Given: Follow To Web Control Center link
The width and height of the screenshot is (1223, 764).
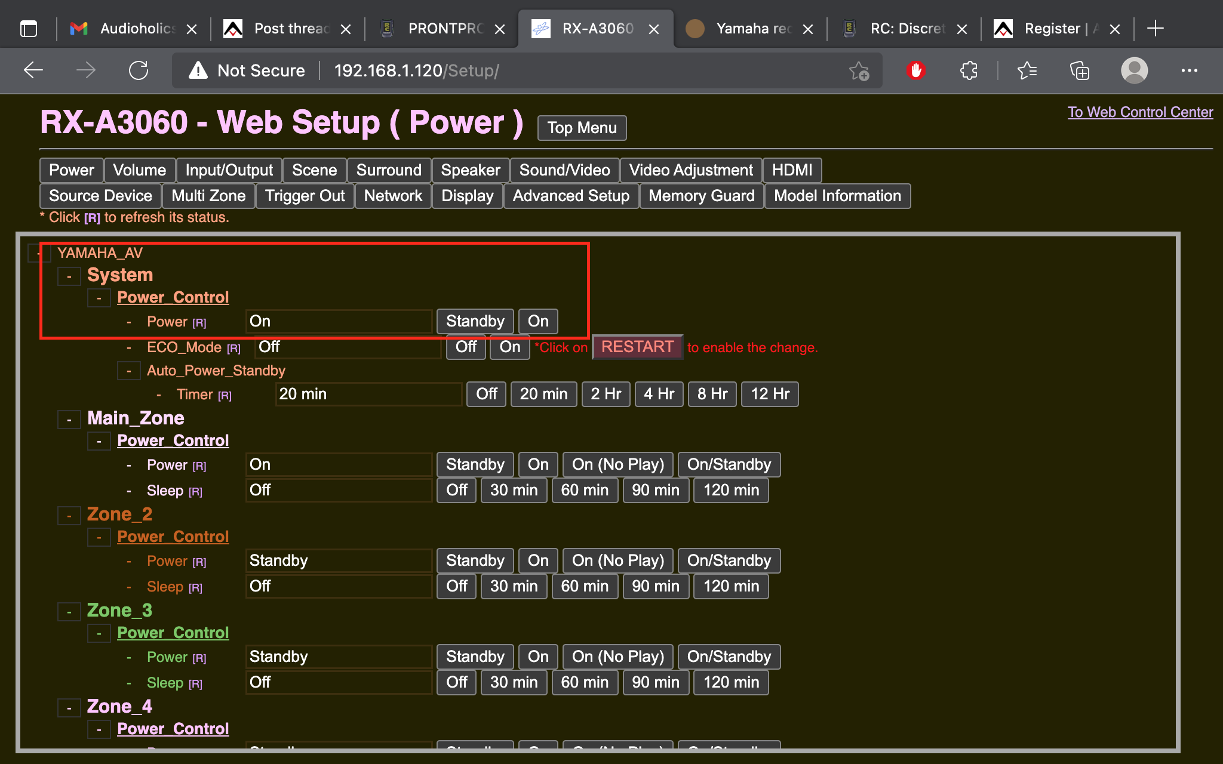Looking at the screenshot, I should [x=1141, y=112].
